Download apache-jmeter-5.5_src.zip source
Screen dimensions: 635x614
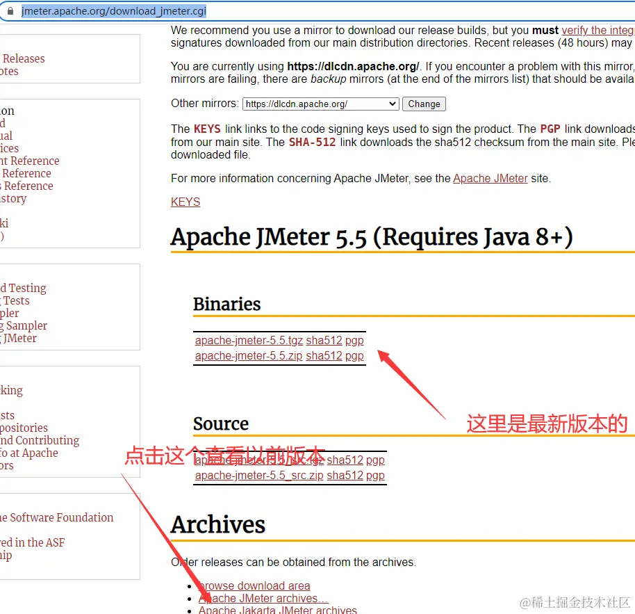[x=259, y=476]
